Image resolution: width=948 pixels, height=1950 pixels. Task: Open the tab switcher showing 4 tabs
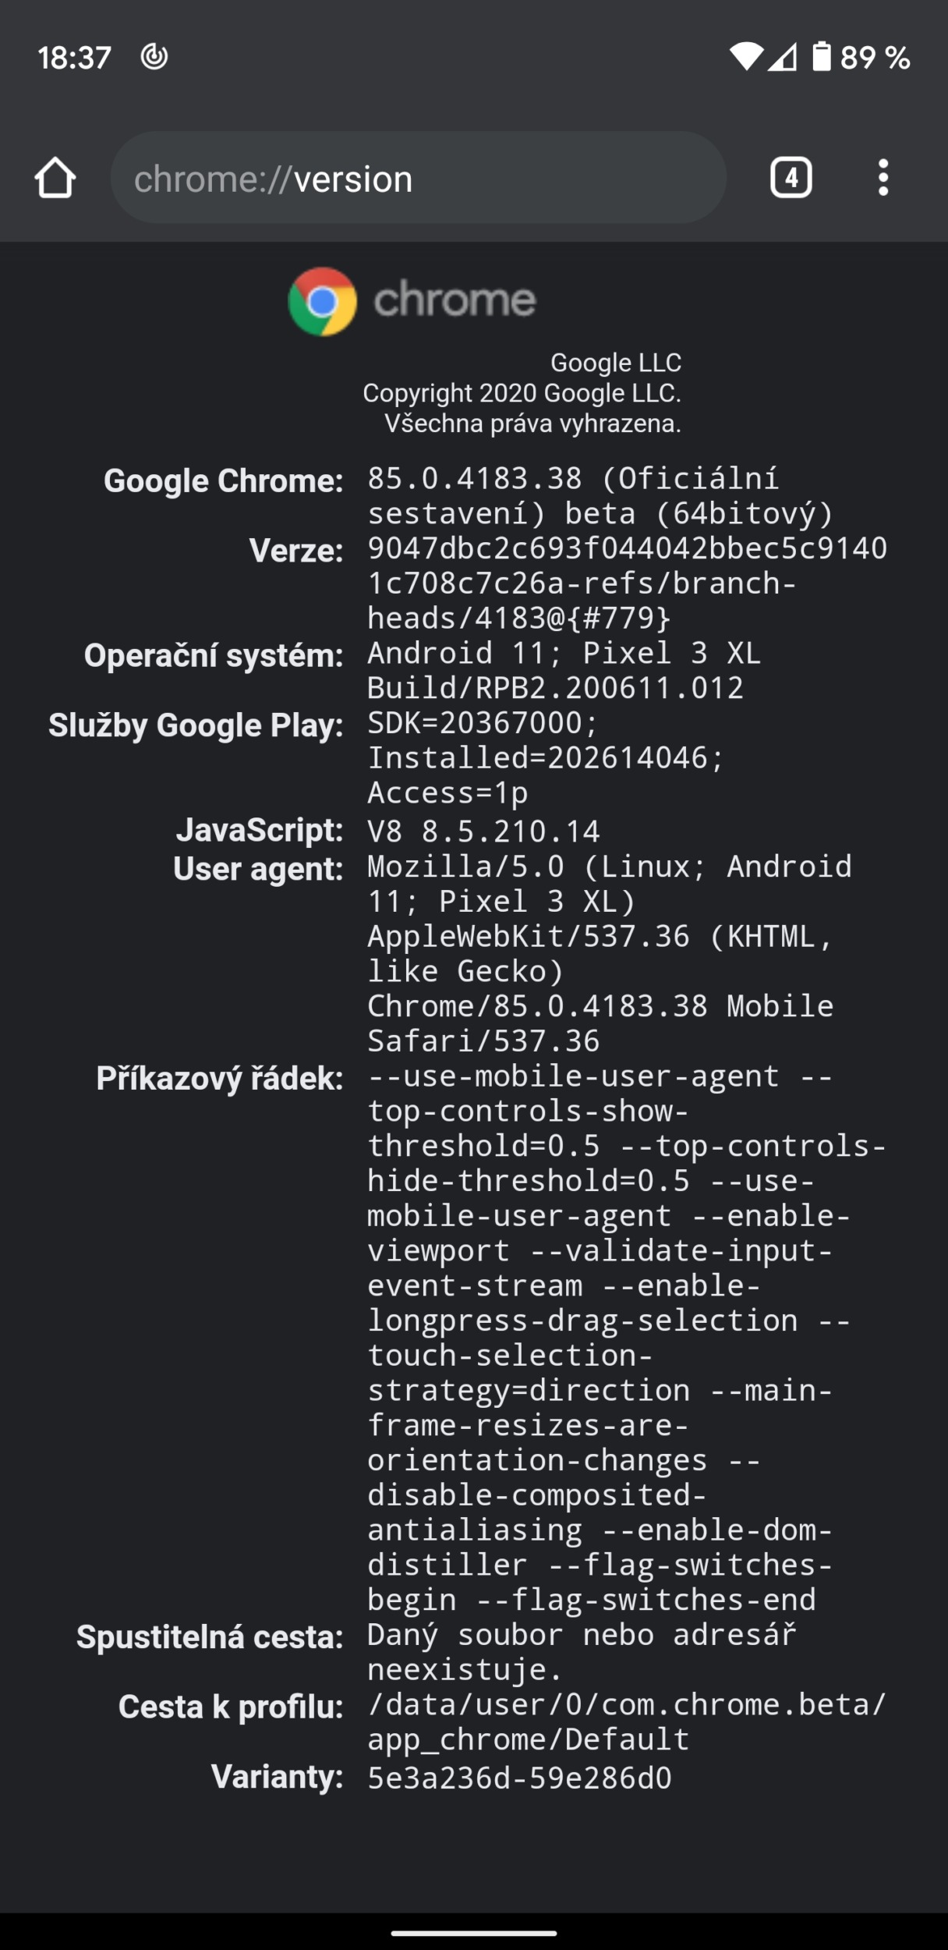tap(791, 178)
